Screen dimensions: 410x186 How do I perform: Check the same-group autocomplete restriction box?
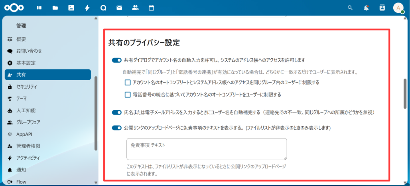coord(128,83)
